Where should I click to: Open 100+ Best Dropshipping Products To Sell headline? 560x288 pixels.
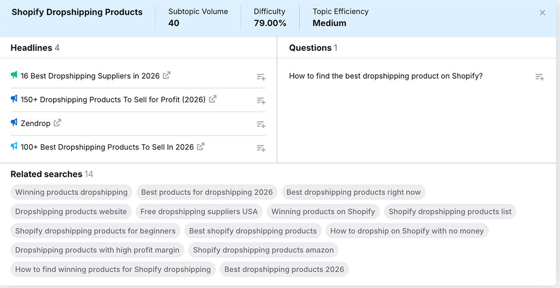[x=107, y=147]
